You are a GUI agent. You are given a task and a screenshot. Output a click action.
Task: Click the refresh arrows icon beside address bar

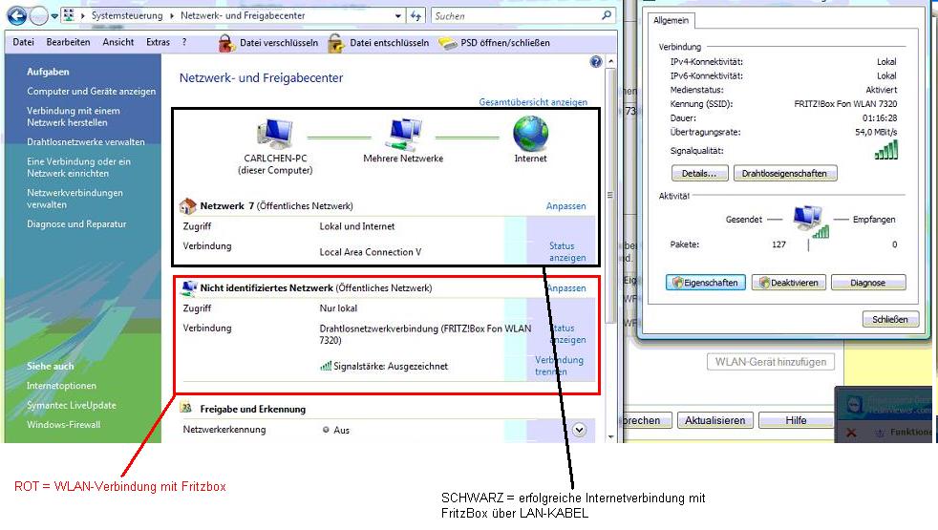click(416, 16)
